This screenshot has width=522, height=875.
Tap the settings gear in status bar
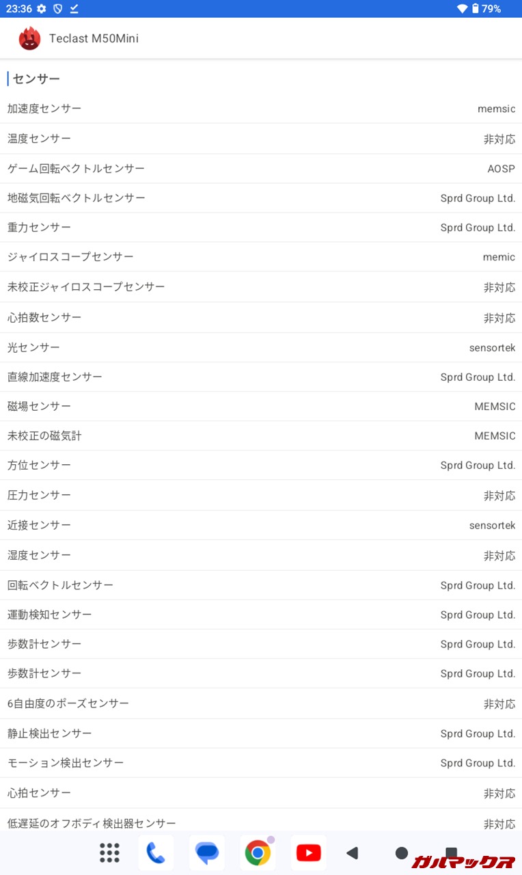[42, 9]
